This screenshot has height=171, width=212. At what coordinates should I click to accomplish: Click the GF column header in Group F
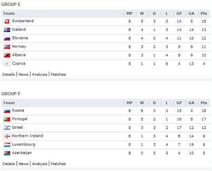coord(179,103)
